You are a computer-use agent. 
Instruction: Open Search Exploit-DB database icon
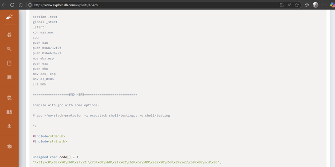coord(9,98)
